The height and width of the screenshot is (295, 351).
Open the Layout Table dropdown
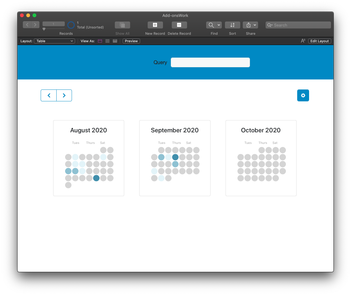tap(54, 41)
